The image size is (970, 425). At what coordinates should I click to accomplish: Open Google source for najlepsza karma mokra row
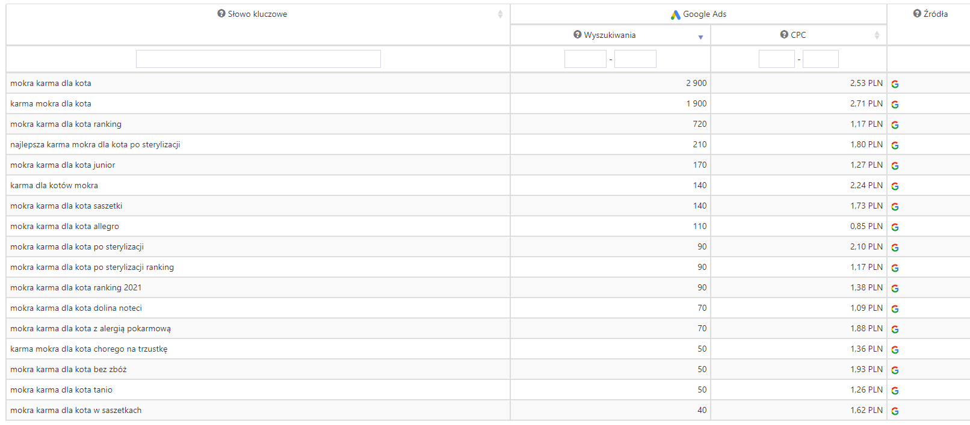pos(895,145)
